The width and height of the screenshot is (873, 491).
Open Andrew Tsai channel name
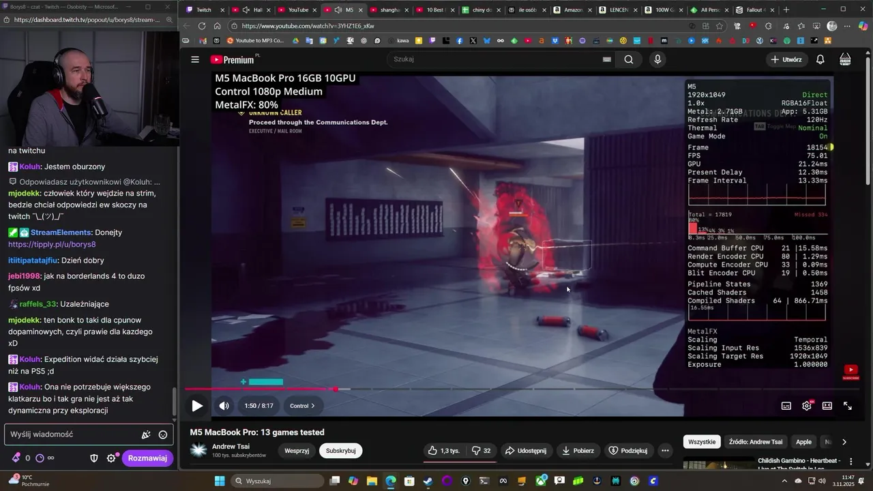click(x=231, y=447)
